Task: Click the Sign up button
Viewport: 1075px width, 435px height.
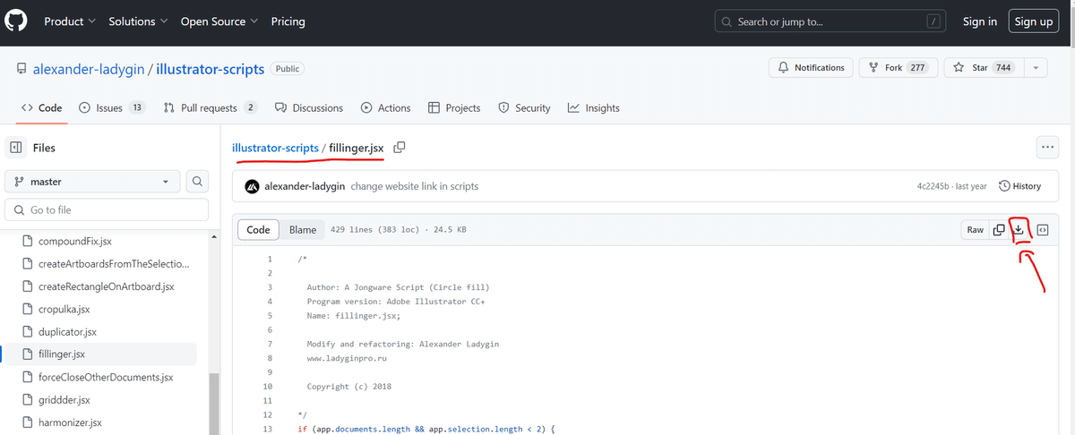Action: [1034, 21]
